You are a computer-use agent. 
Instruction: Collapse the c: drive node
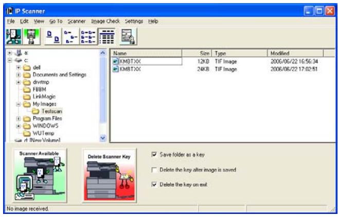10,61
